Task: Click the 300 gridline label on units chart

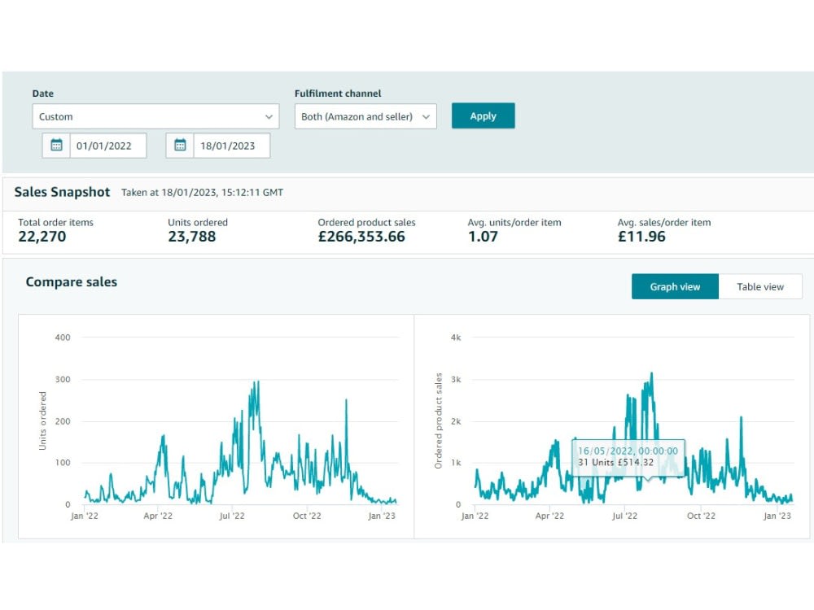Action: click(x=63, y=379)
